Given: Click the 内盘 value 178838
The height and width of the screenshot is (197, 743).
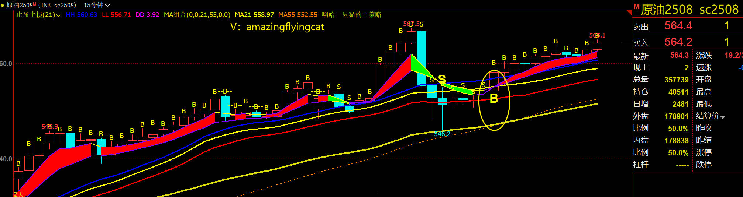Looking at the screenshot, I should [677, 141].
